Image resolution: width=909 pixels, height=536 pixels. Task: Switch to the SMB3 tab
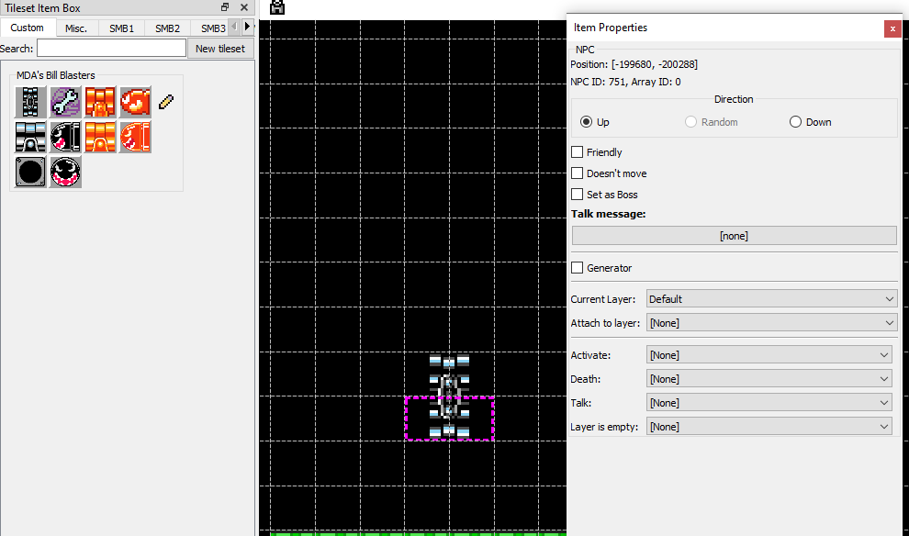click(x=212, y=28)
